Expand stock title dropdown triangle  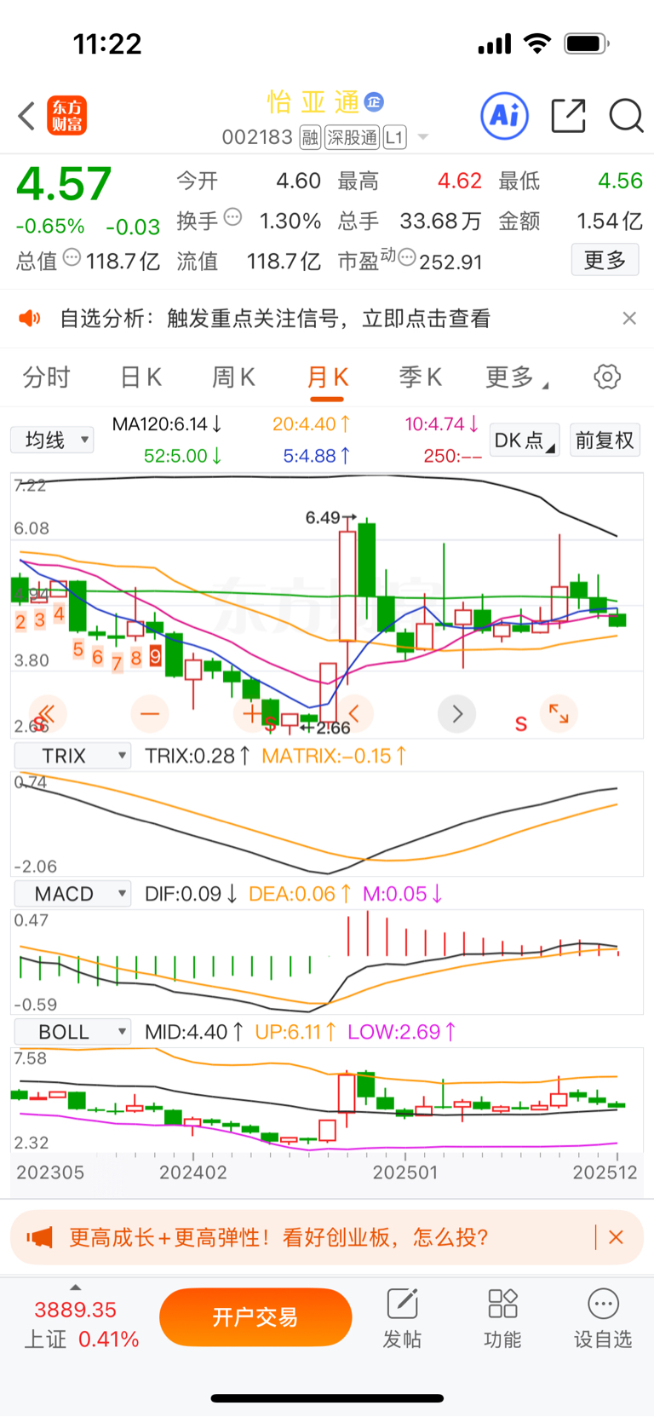[423, 137]
